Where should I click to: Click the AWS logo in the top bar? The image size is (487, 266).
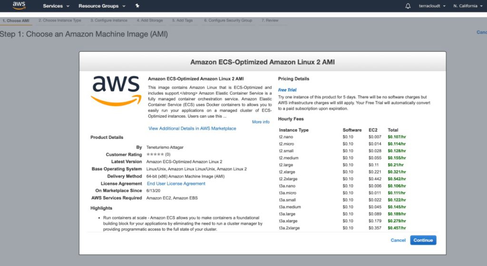pos(19,6)
